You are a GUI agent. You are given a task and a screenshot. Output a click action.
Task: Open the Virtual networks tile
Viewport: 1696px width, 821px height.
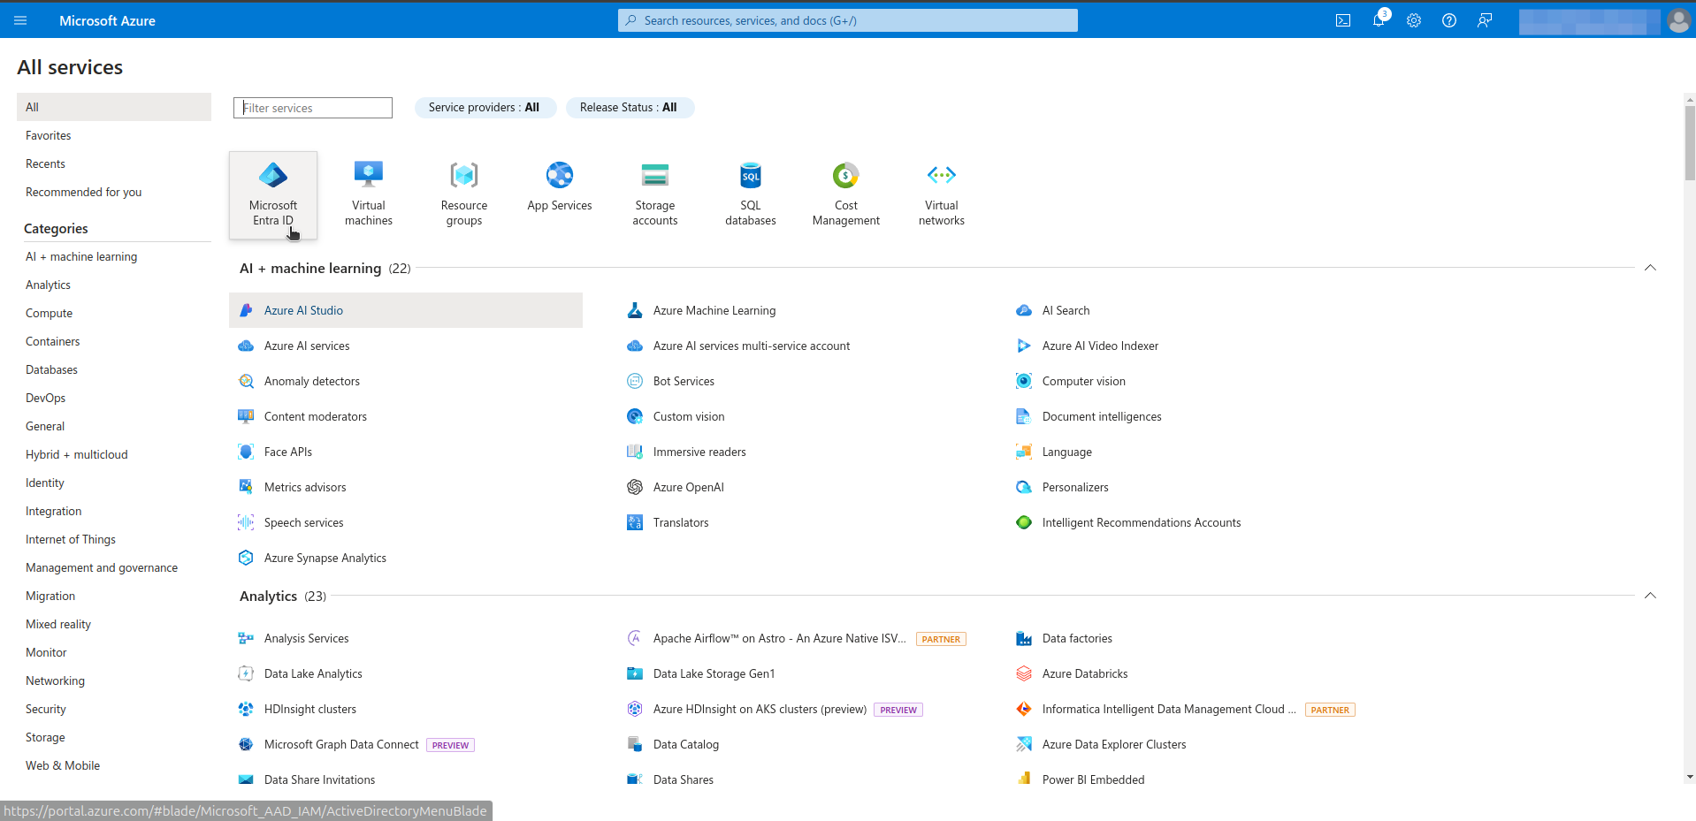942,195
